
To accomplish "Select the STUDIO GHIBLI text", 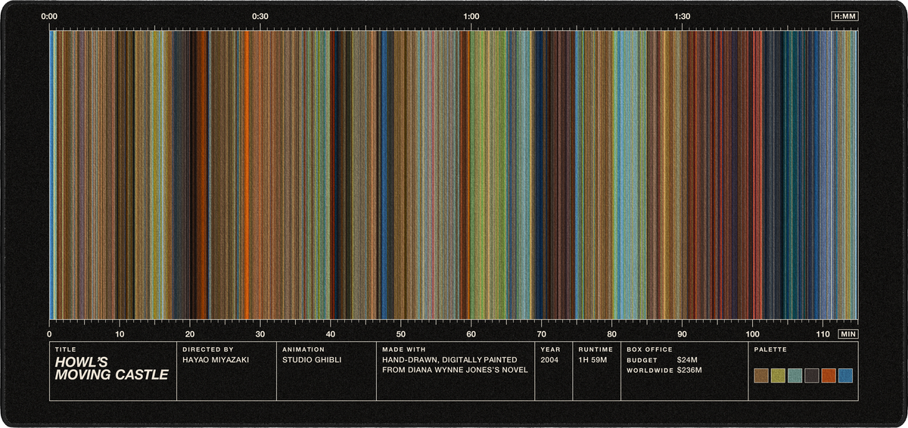I will click(312, 360).
